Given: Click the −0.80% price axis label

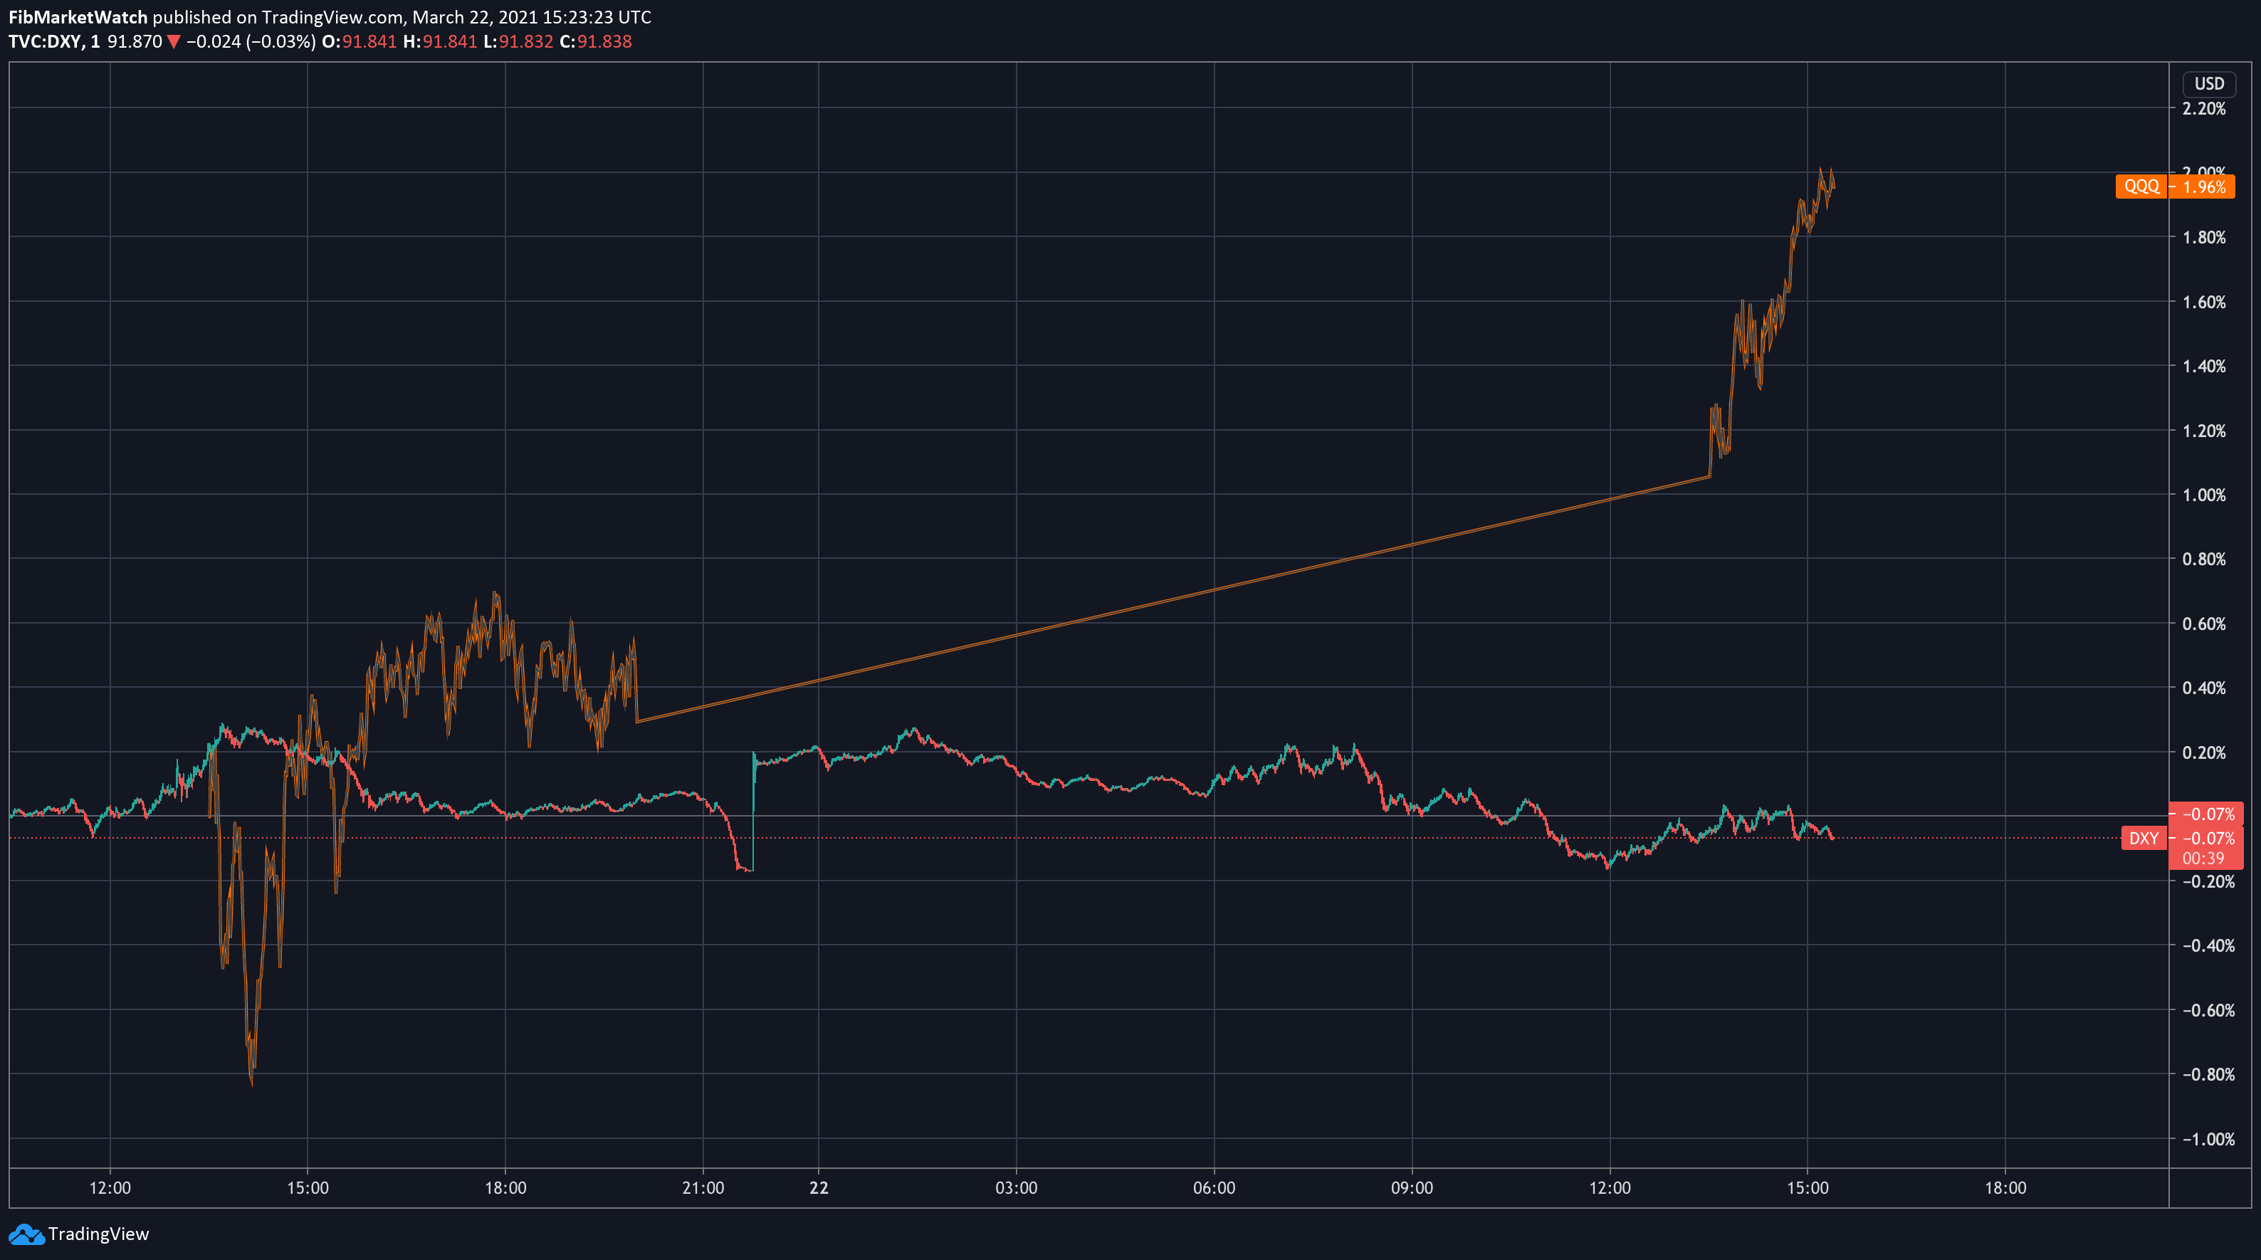Looking at the screenshot, I should point(2208,1075).
